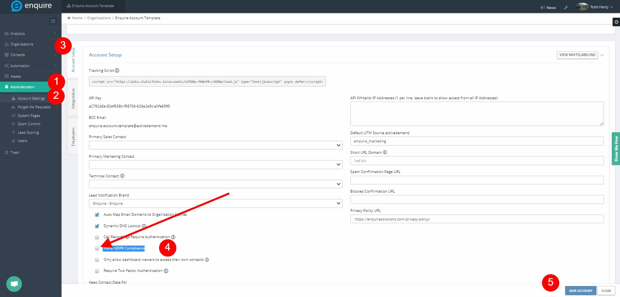Show Dynamic DNS Lookup info tooltip

coord(144,226)
